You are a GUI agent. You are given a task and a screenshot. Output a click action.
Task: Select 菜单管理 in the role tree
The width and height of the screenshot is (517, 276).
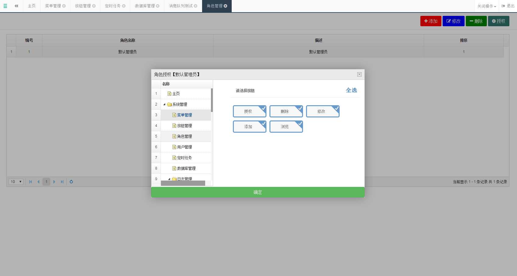click(x=184, y=115)
